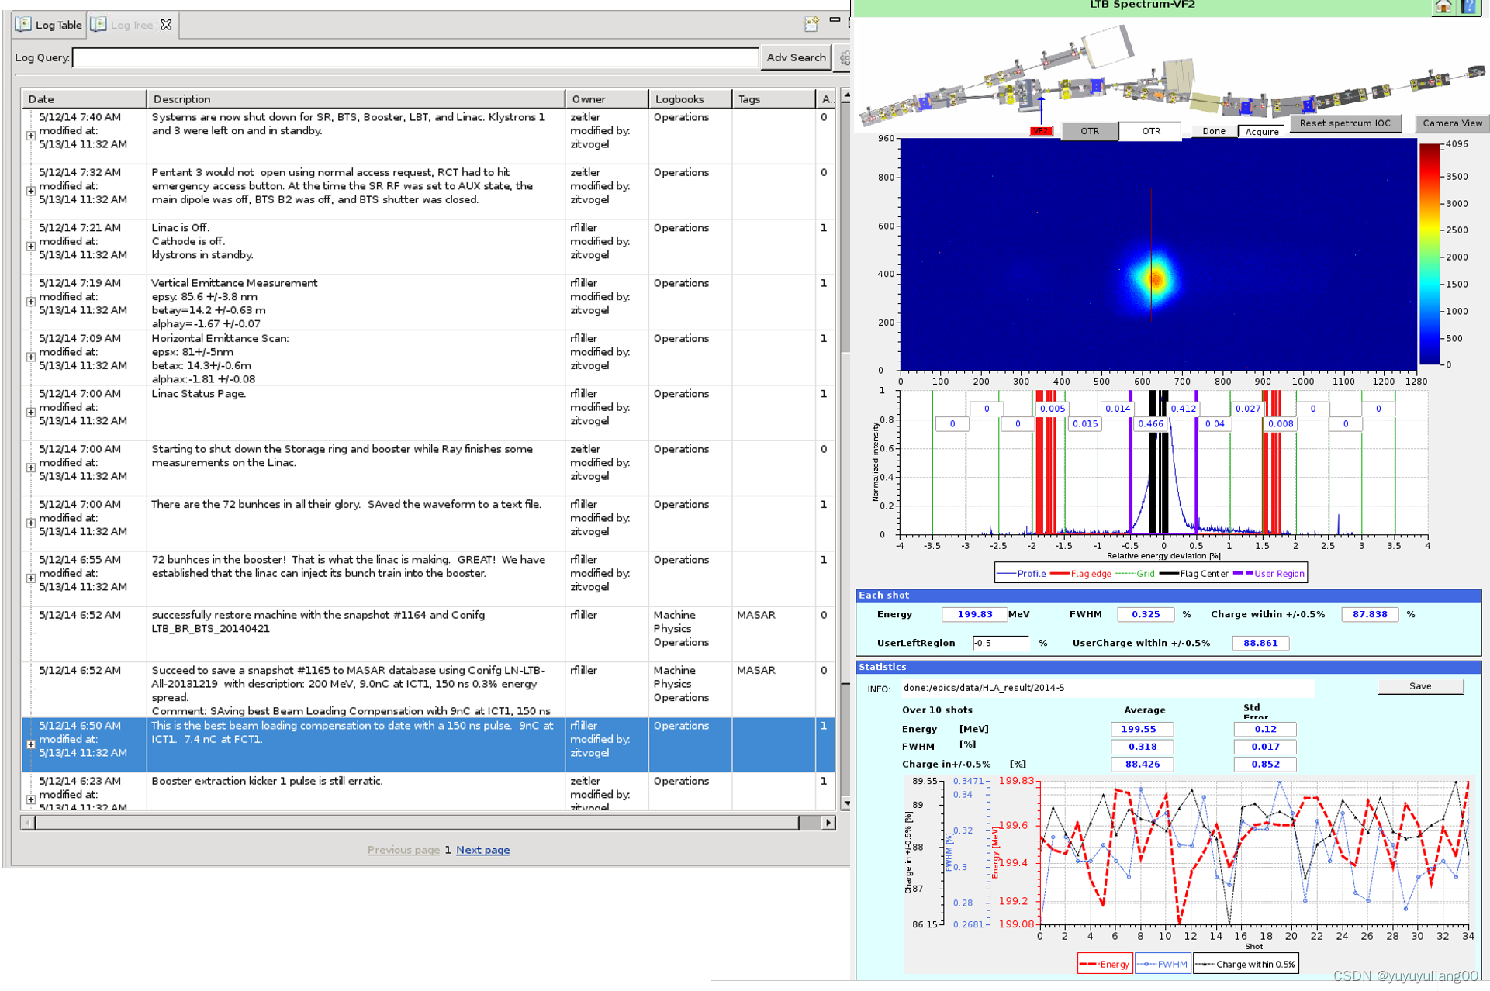Click the FWHM 0.325 readout
This screenshot has width=1490, height=991.
pyautogui.click(x=1145, y=614)
